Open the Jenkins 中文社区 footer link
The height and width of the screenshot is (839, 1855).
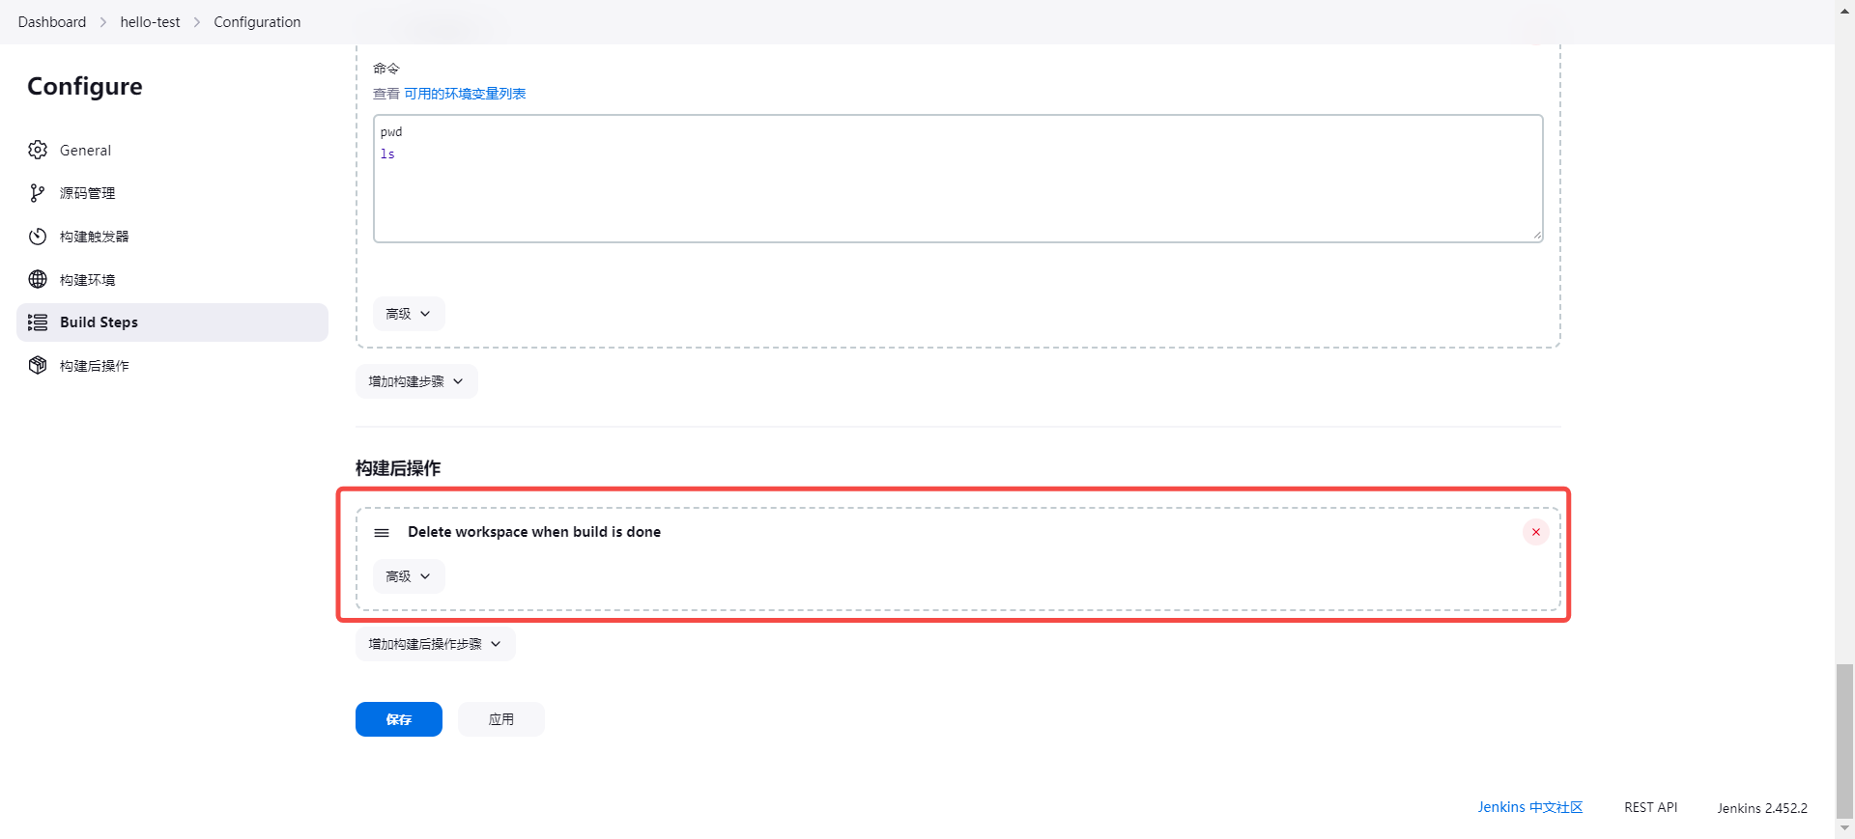point(1529,807)
